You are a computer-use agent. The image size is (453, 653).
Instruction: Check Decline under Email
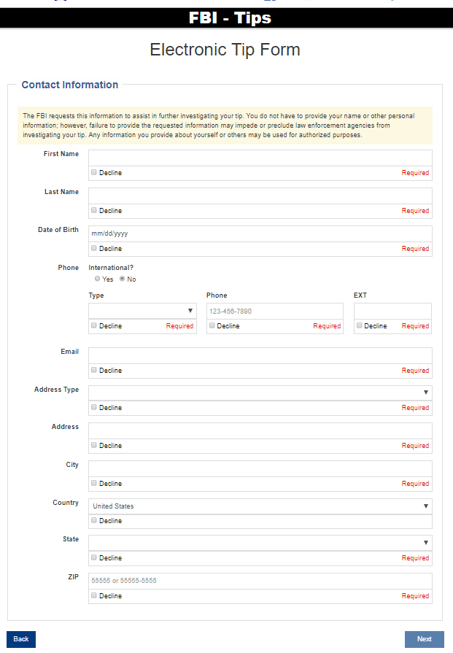tap(94, 370)
